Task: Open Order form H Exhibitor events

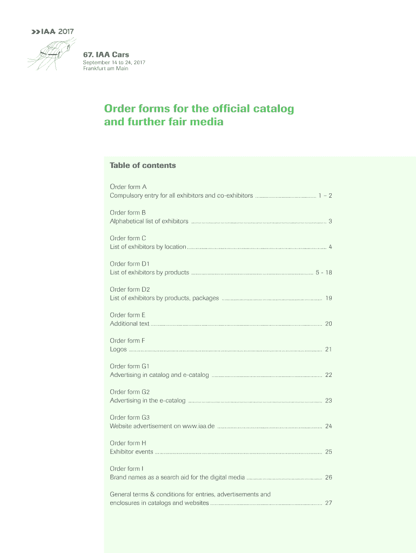Action: (131, 451)
